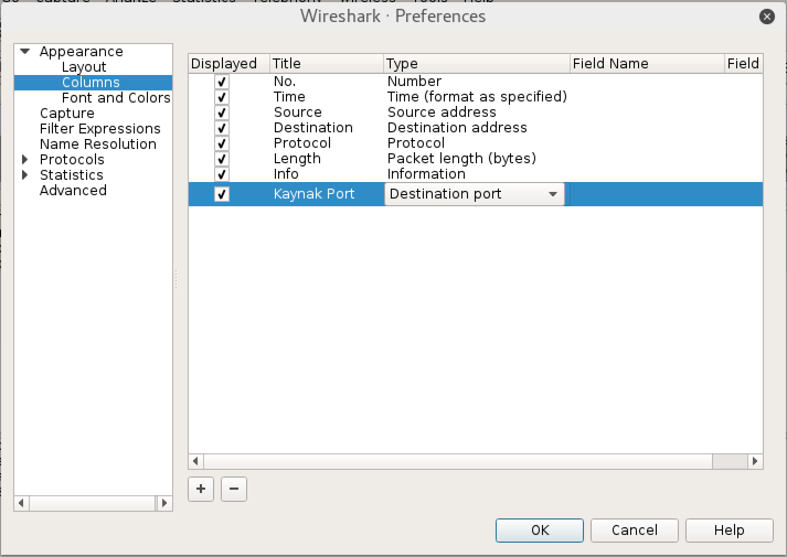Screen dimensions: 787x557
Task: Click the 'Information' type cell
Action: pos(426,174)
